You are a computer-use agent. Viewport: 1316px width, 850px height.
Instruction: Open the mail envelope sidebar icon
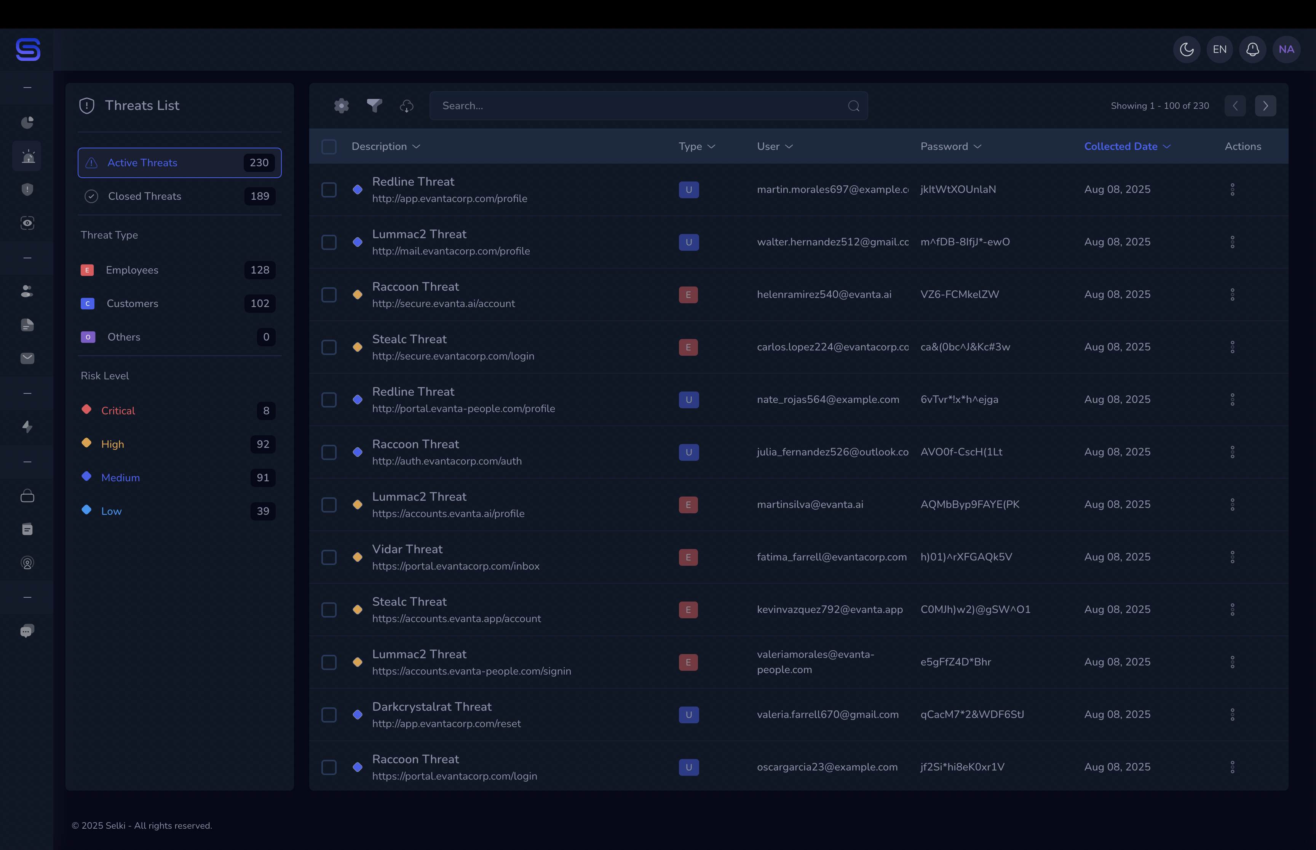27,358
